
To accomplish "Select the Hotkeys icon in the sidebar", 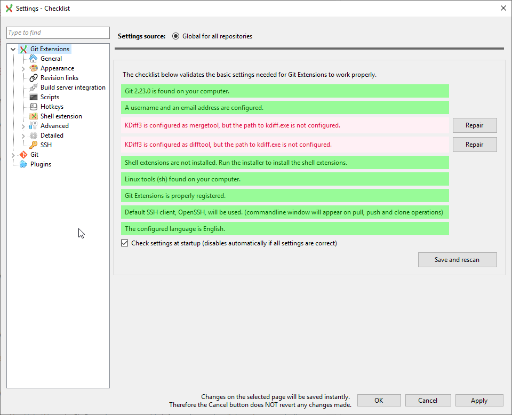I will click(x=33, y=106).
